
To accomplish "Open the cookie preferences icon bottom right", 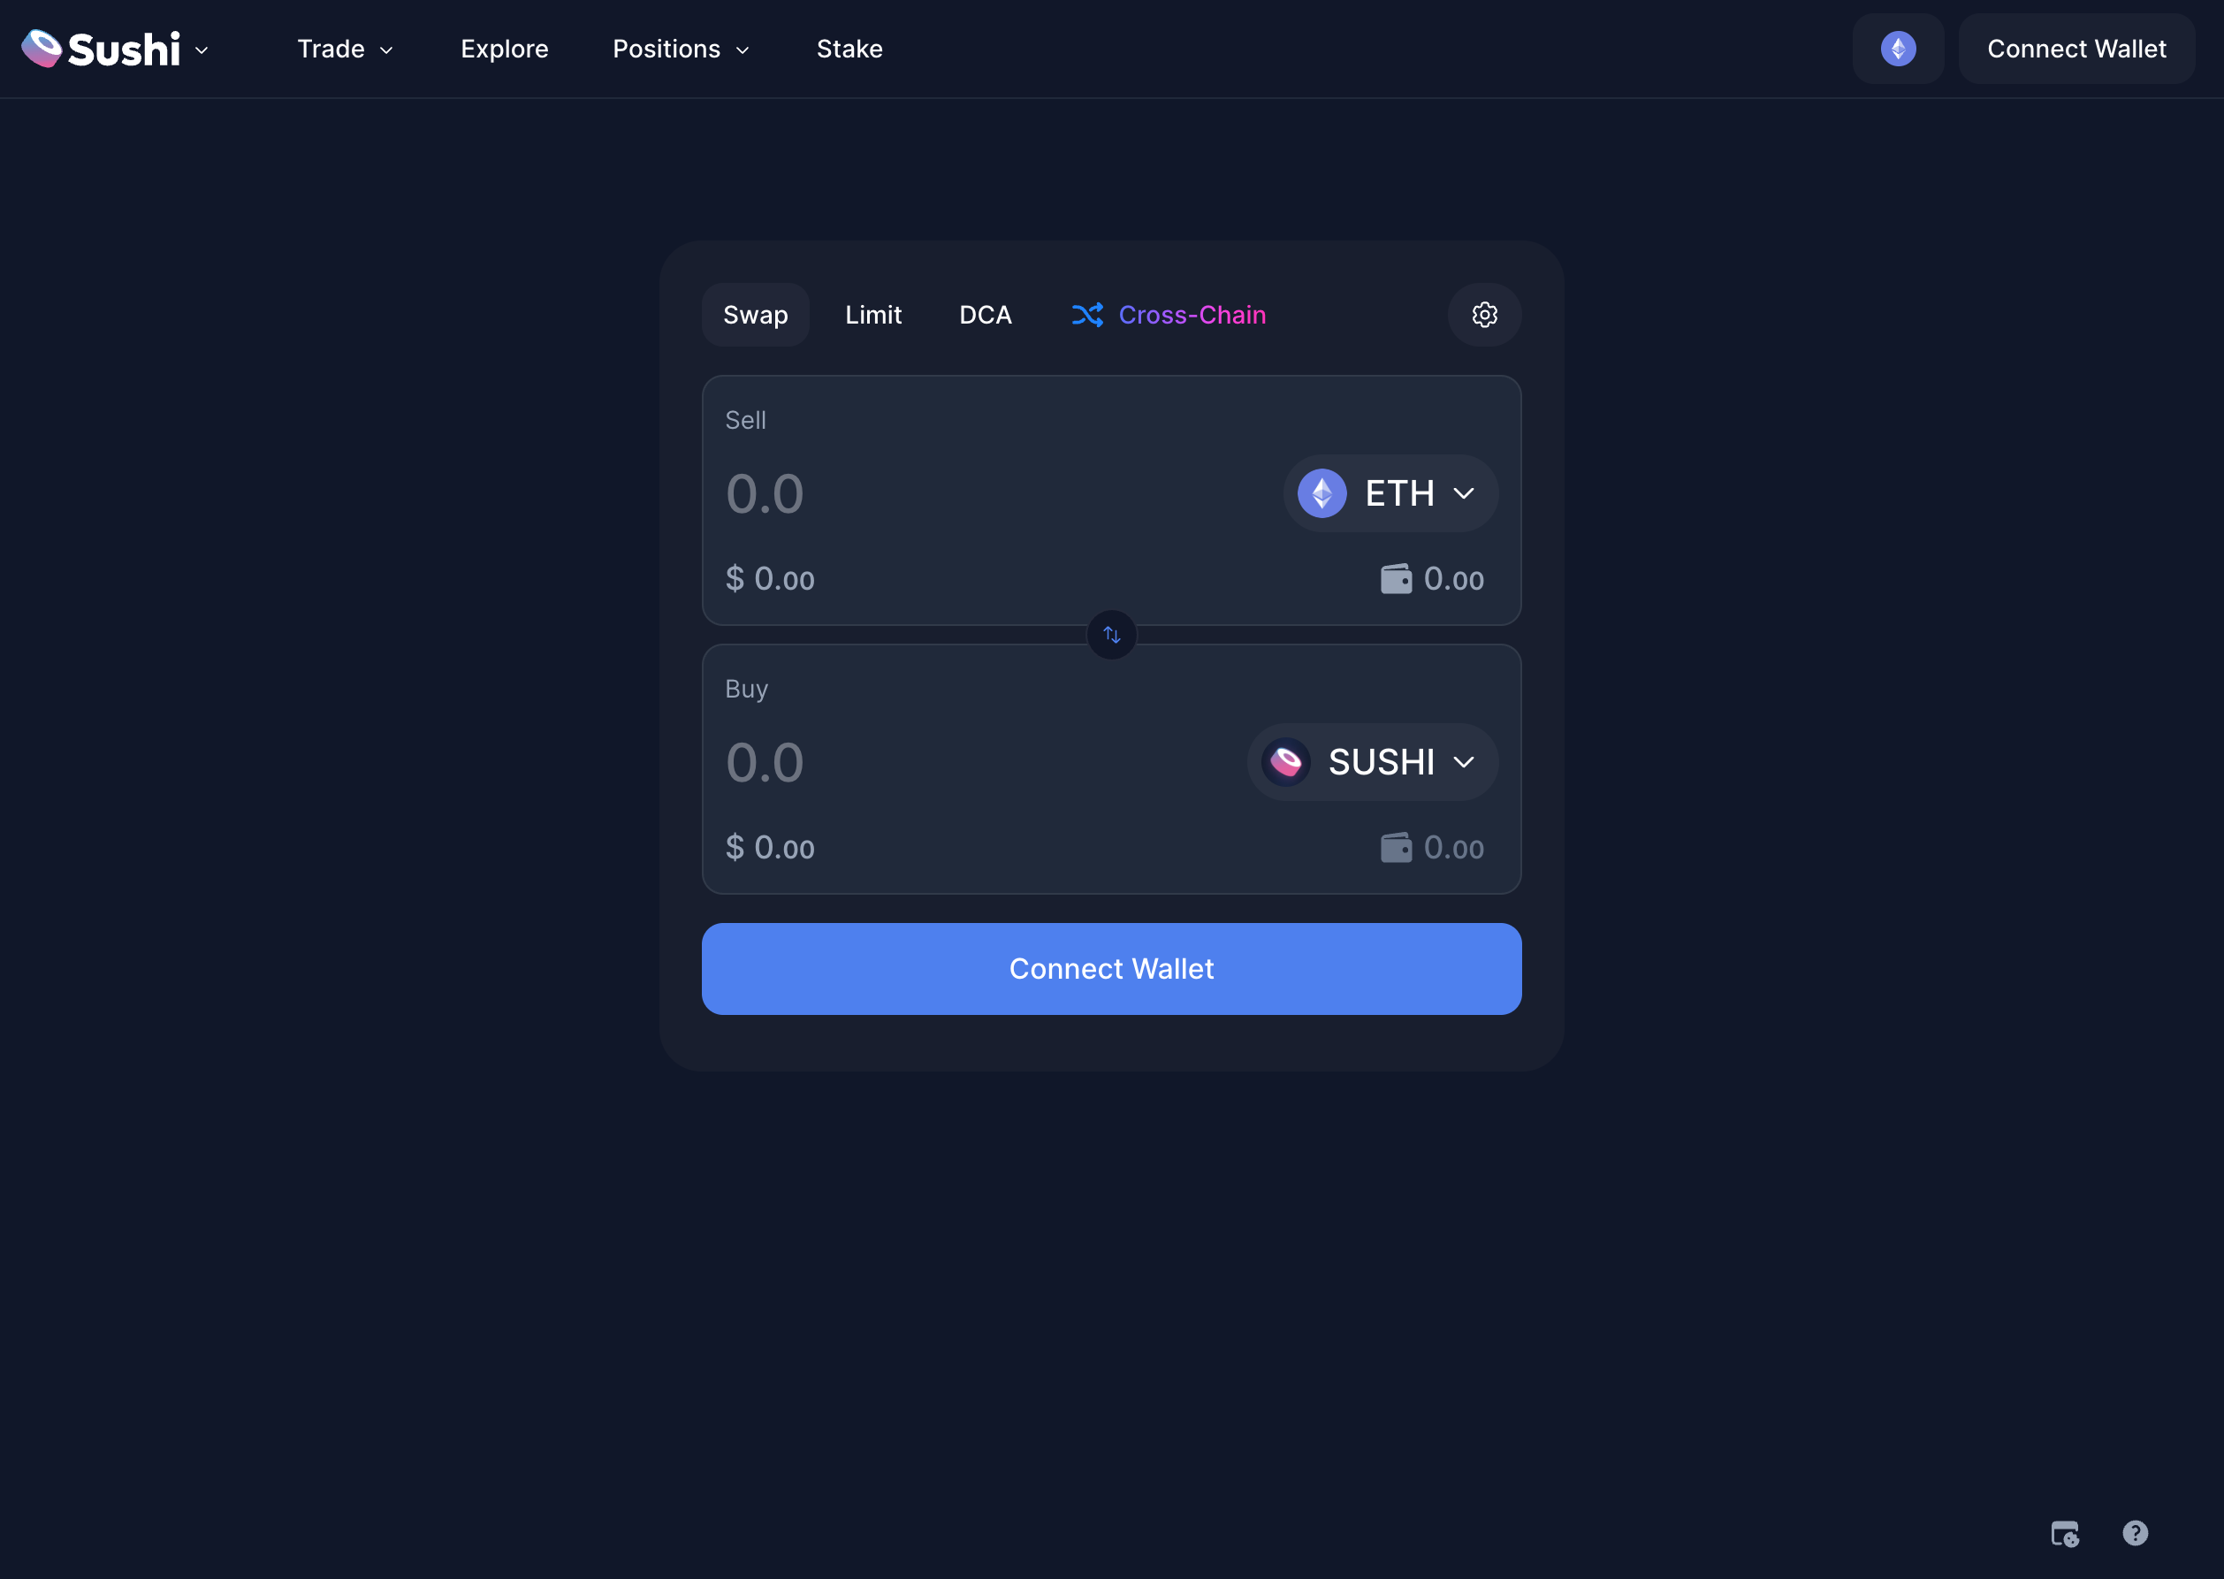I will (2065, 1533).
